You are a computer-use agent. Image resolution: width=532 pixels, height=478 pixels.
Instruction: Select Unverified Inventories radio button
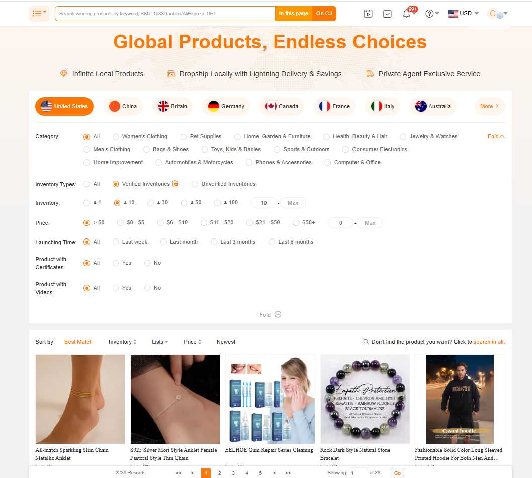(x=195, y=184)
